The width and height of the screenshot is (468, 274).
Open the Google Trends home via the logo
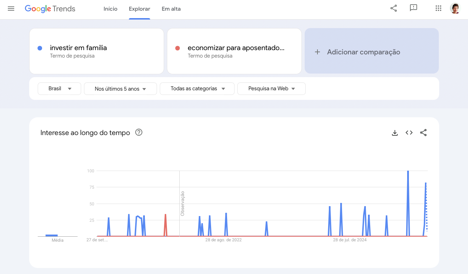point(50,9)
